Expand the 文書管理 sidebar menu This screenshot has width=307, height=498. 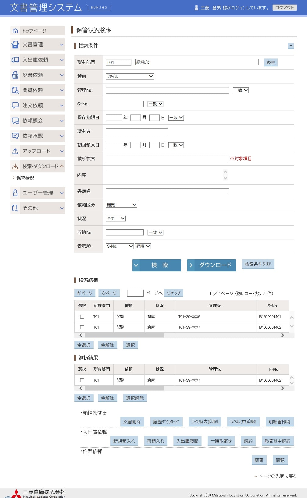(38, 44)
